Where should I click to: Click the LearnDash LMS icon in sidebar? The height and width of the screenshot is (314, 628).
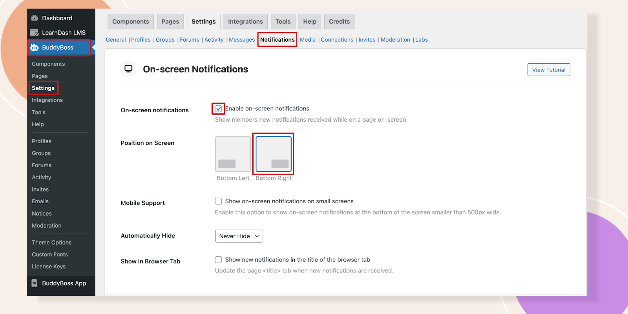point(35,33)
